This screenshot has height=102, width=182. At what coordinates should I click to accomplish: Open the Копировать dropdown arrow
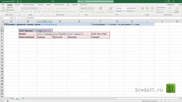click(16, 10)
